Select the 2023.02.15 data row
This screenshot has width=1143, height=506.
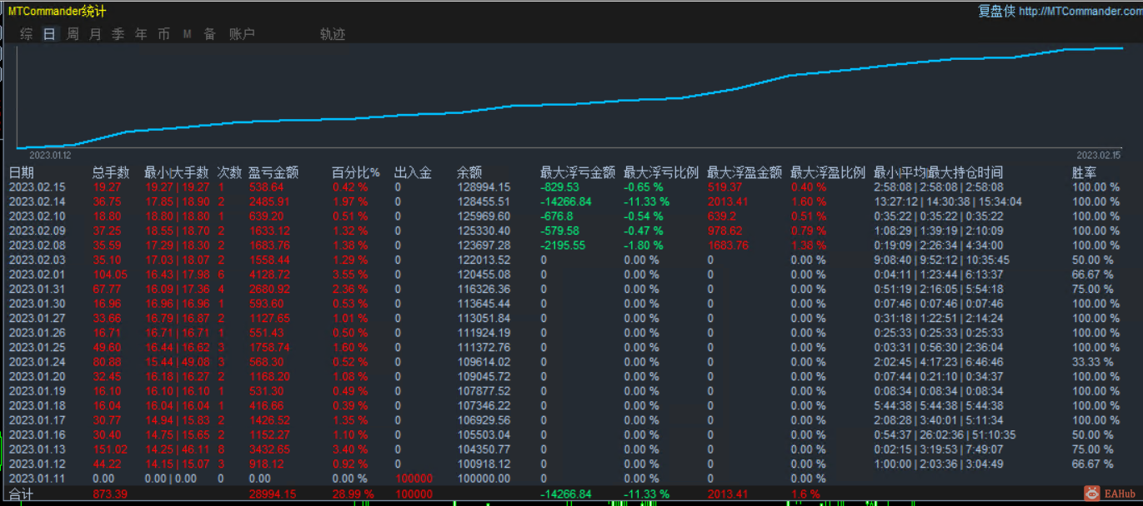point(38,187)
